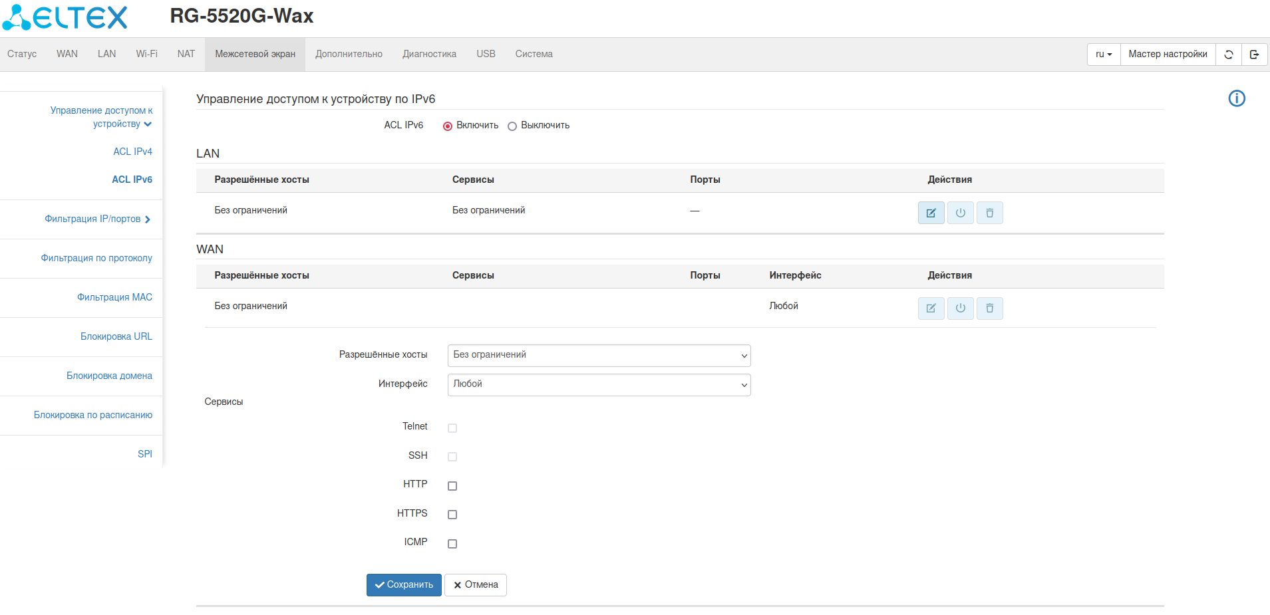Image resolution: width=1270 pixels, height=615 pixels.
Task: Open the Блокировка URL sidebar link
Action: (116, 336)
